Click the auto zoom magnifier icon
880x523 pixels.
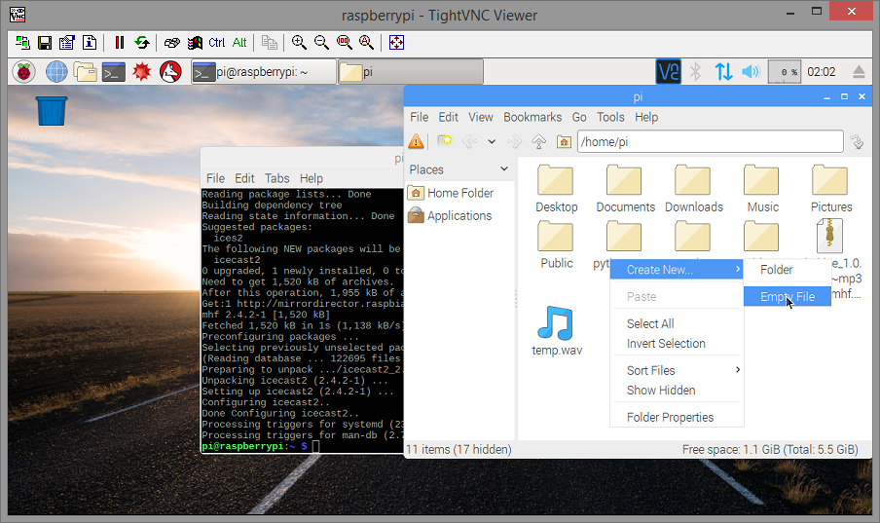click(x=366, y=43)
